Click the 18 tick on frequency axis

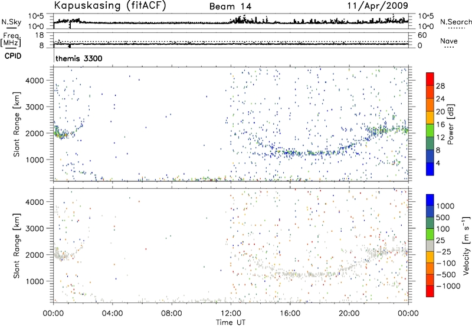[40, 35]
